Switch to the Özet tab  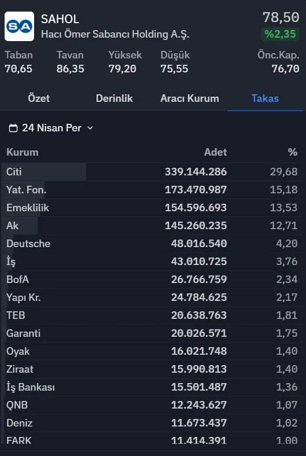(x=39, y=98)
